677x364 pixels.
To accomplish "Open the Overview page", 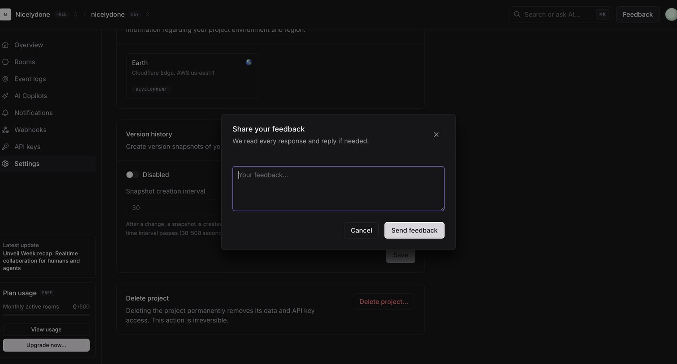I will 47,45.
